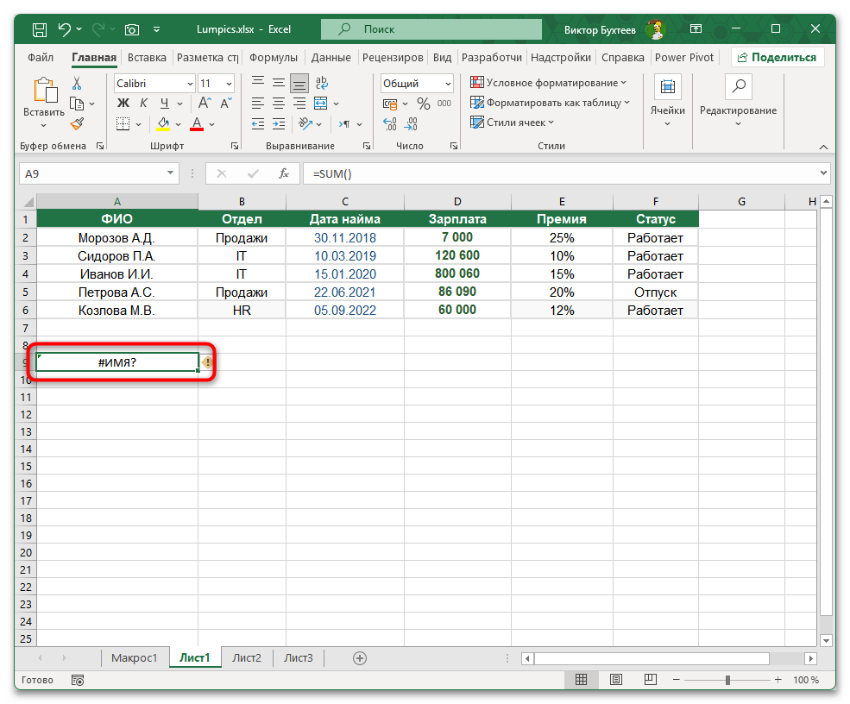Open the Calibri font name dropdown
The height and width of the screenshot is (704, 850).
(190, 84)
